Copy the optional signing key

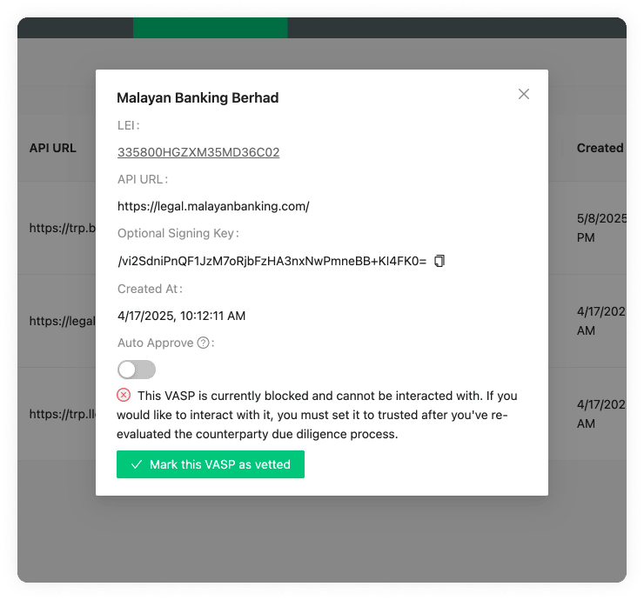pos(439,261)
